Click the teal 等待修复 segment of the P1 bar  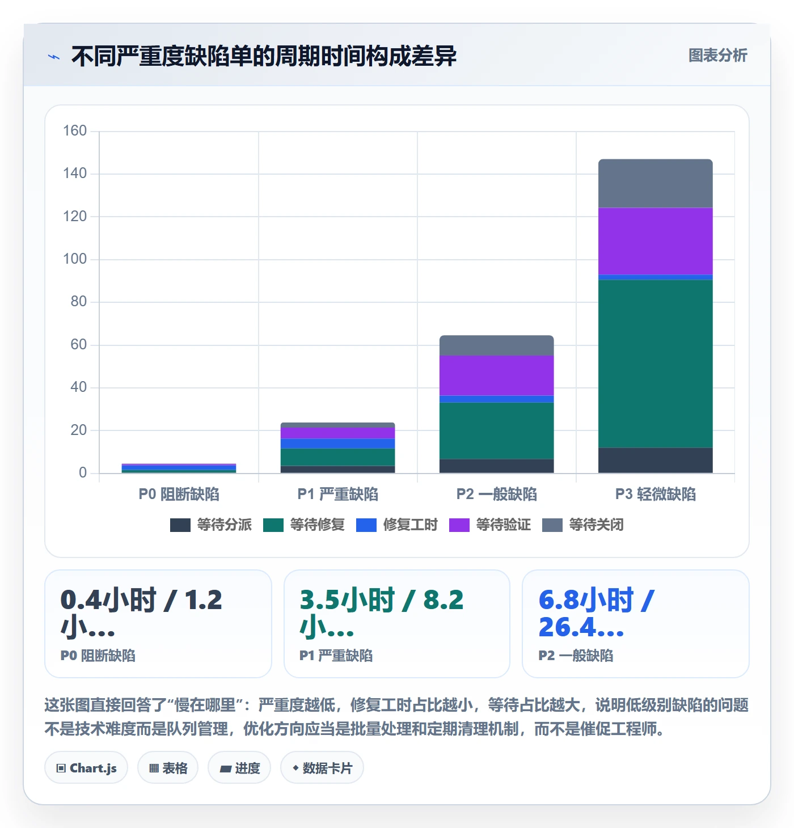[x=338, y=457]
